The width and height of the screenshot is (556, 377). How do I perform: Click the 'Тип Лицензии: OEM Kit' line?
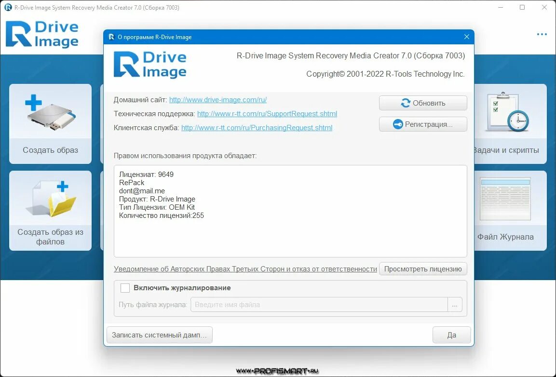[157, 207]
